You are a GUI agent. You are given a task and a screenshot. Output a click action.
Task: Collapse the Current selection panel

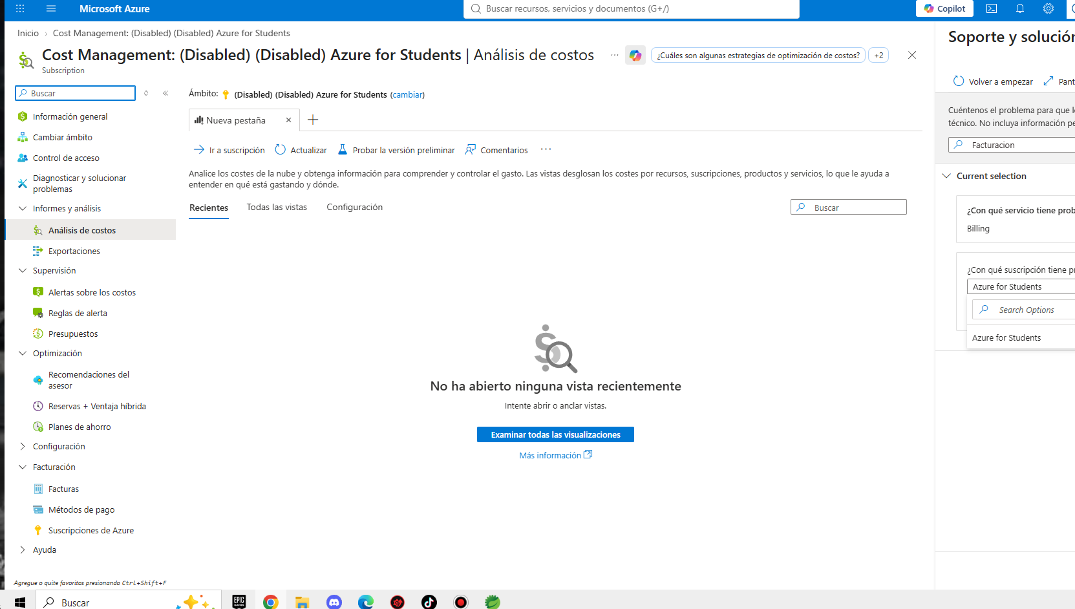coord(947,176)
